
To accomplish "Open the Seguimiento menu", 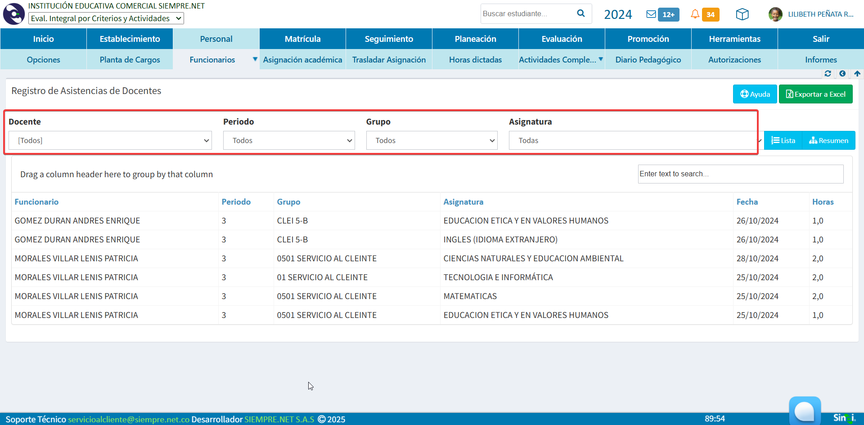I will tap(389, 39).
